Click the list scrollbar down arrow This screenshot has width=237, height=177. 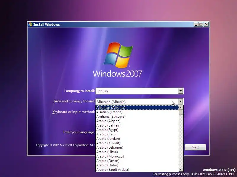pos(181,169)
